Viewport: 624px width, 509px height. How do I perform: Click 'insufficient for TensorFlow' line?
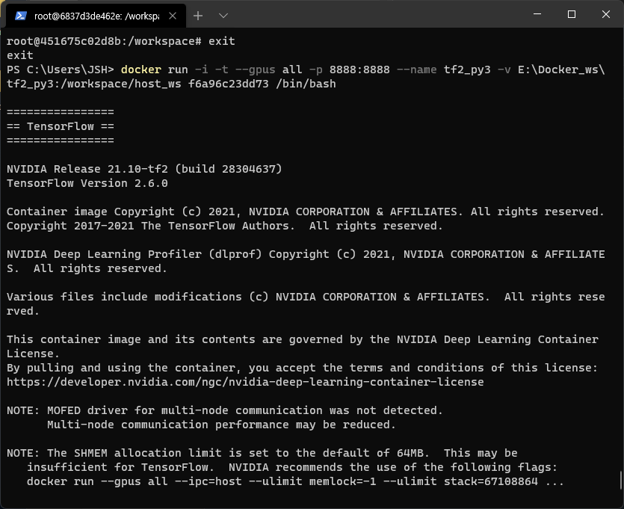pos(292,467)
